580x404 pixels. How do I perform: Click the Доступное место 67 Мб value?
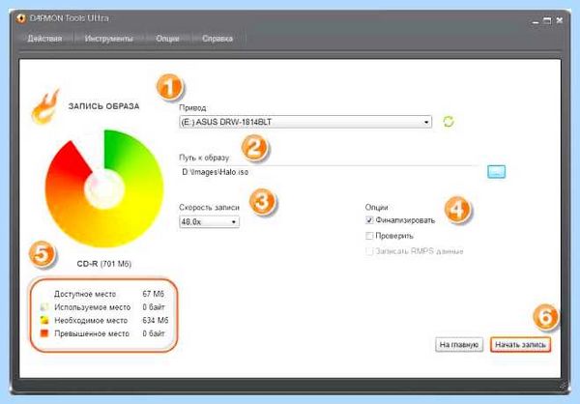coord(153,294)
